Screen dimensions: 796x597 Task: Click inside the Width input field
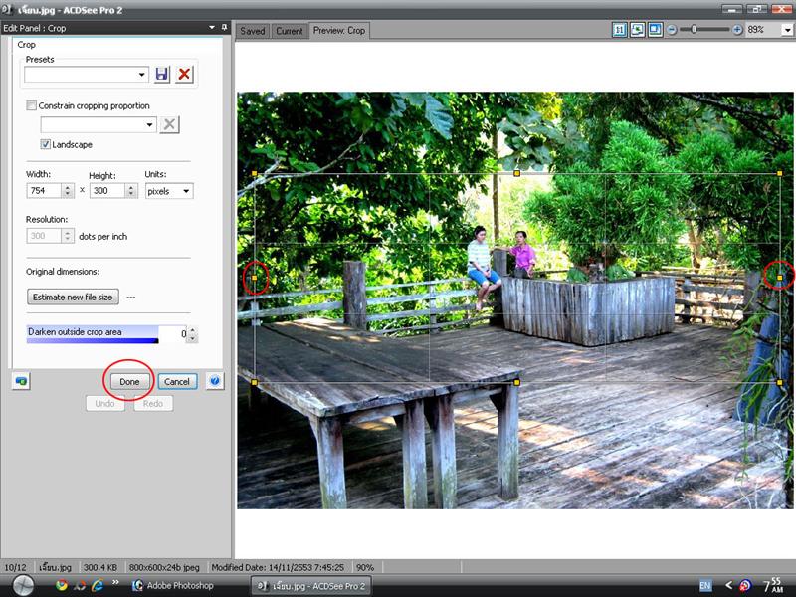[x=43, y=191]
